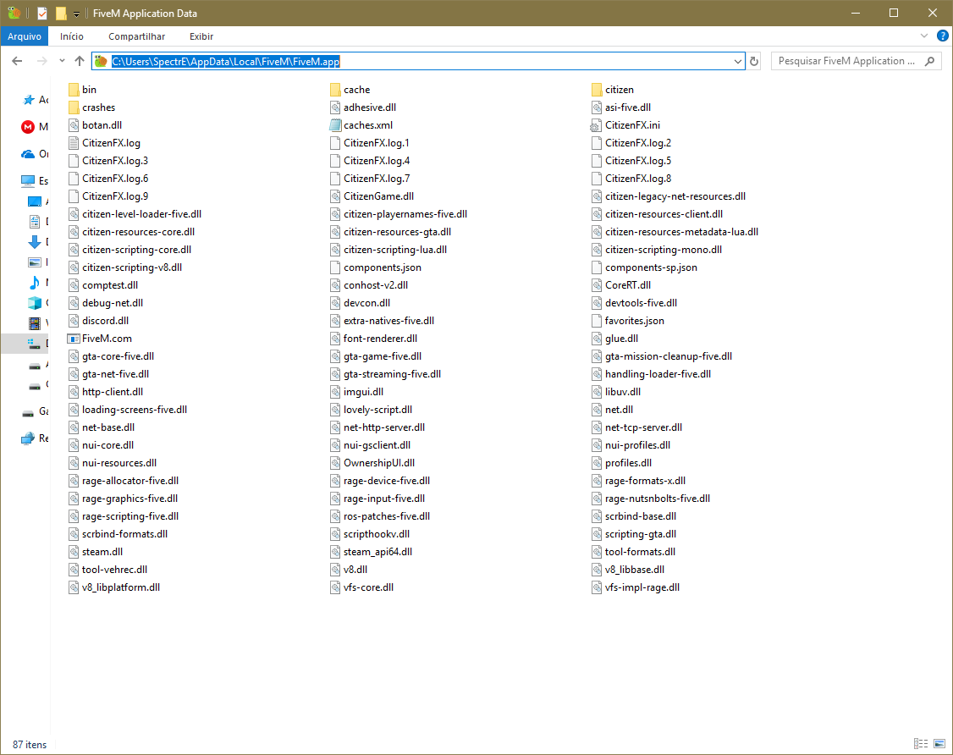Select the CitizenFX.ini settings file icon
Viewport: 953px width, 755px height.
(x=596, y=125)
